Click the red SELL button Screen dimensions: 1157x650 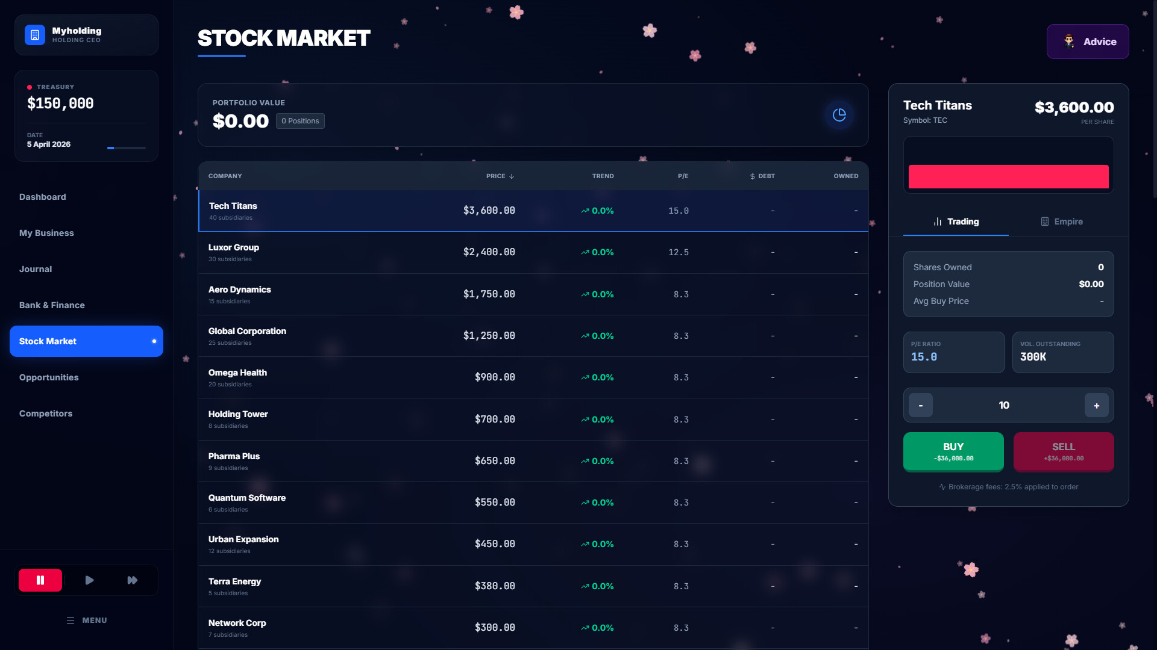(x=1063, y=451)
